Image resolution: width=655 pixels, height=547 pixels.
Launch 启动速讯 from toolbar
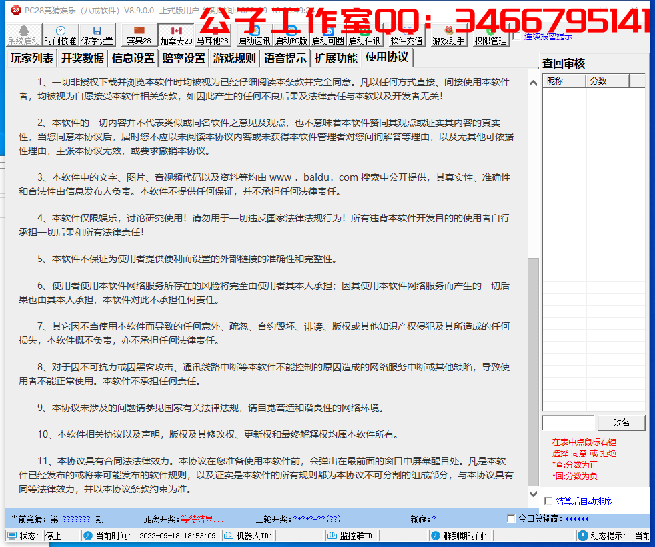(254, 35)
